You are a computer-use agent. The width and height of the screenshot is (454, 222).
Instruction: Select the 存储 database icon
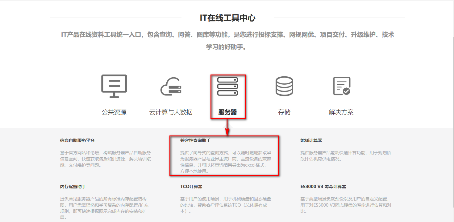tap(284, 86)
